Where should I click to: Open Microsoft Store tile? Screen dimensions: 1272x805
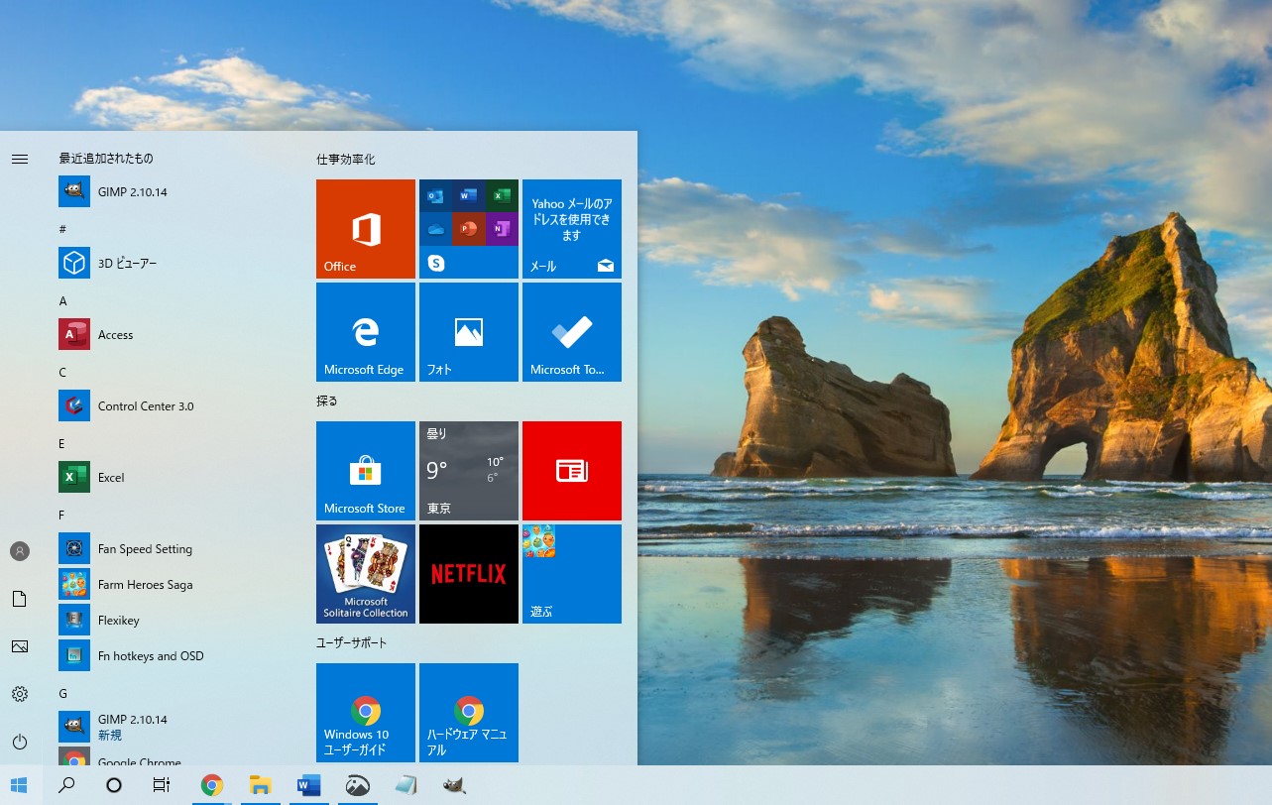coord(366,471)
